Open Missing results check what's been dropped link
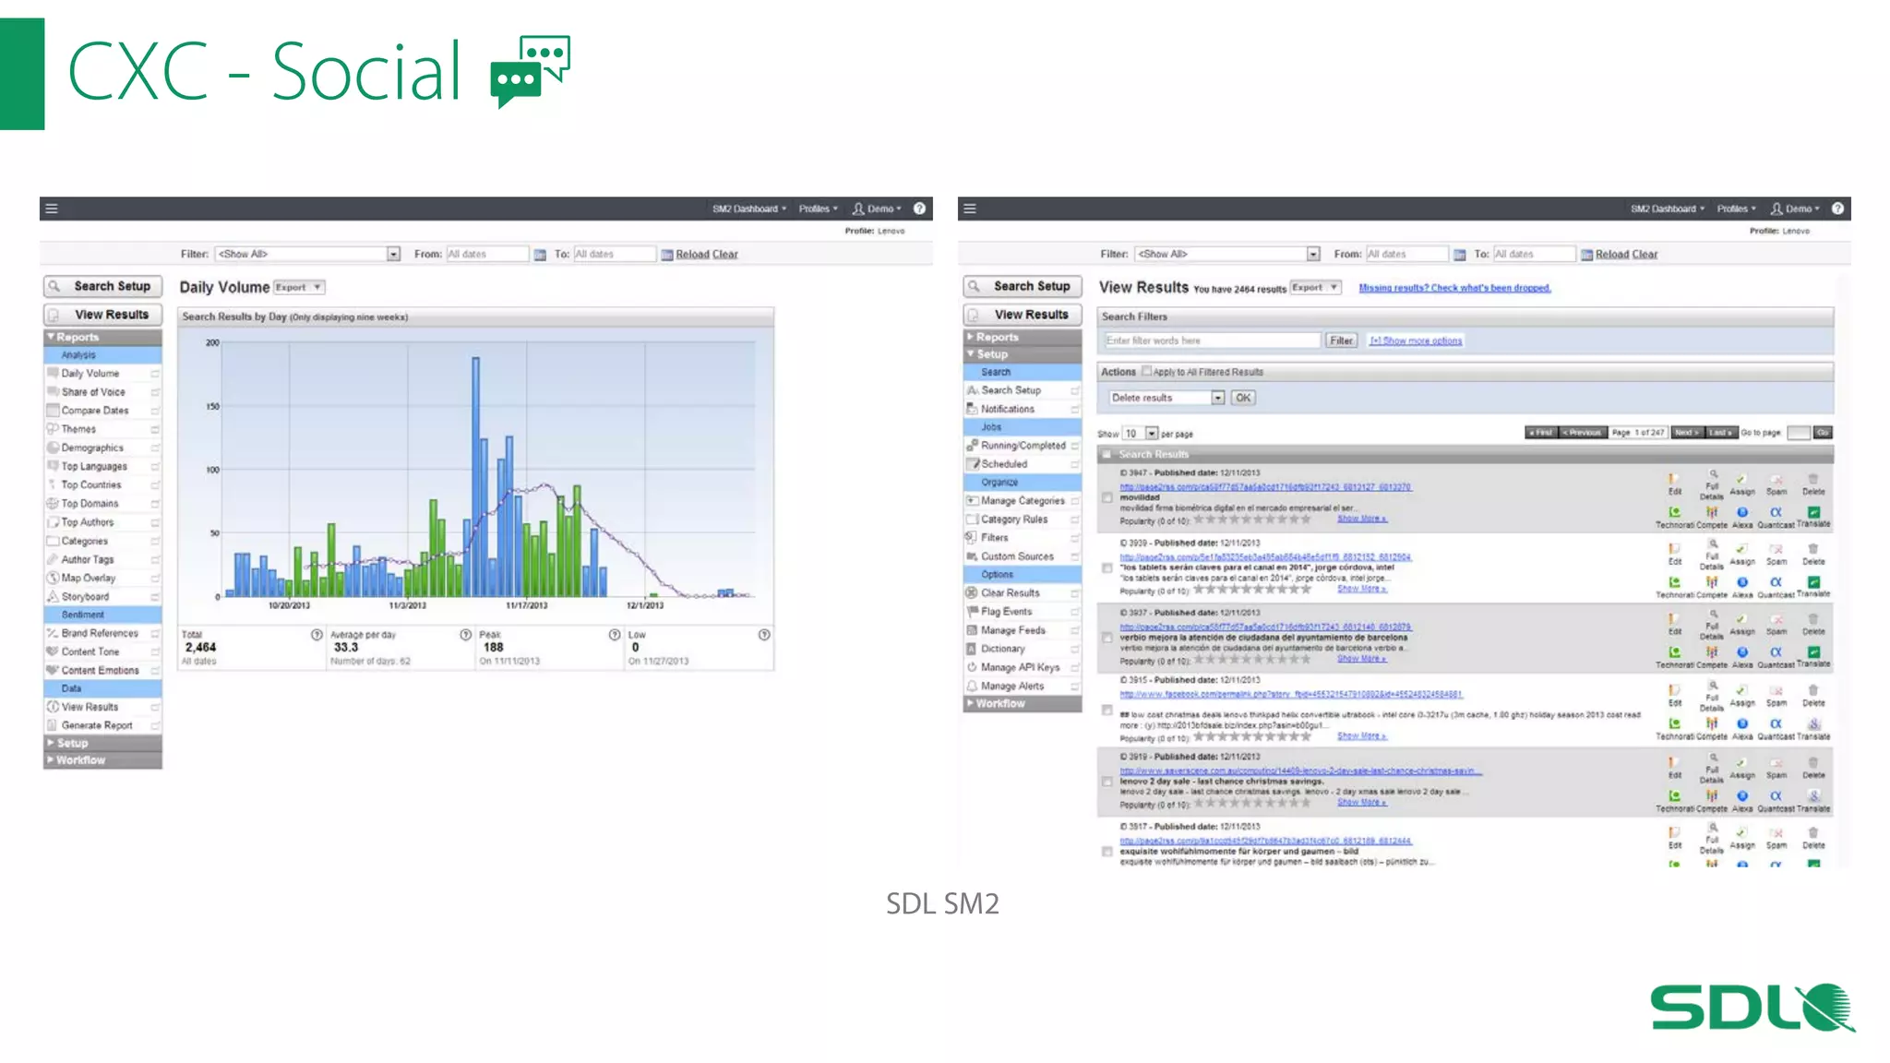The image size is (1890, 1063). click(1454, 288)
